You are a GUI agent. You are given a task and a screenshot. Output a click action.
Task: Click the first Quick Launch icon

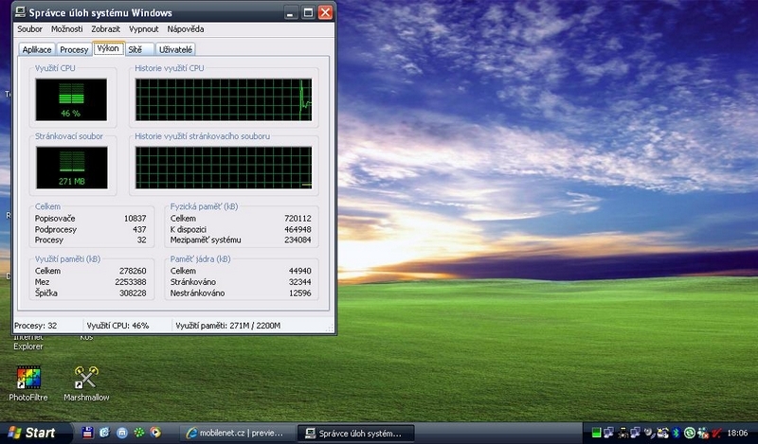click(x=87, y=433)
